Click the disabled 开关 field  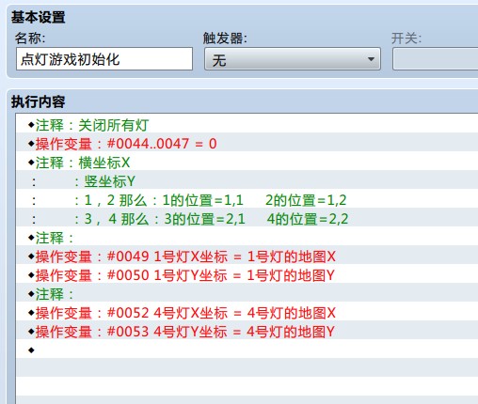pyautogui.click(x=436, y=59)
